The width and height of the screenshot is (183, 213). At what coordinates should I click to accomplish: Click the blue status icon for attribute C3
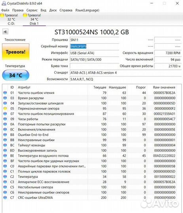[5, 182]
